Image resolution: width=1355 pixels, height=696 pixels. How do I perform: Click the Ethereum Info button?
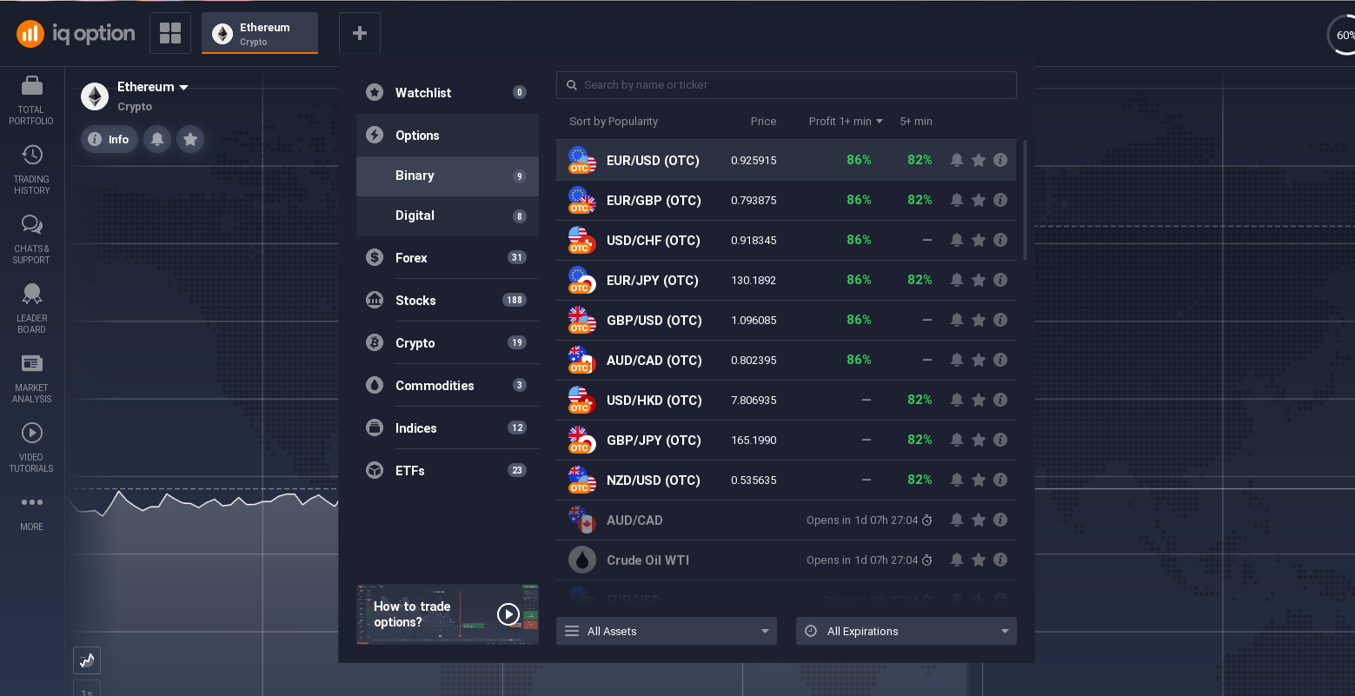(110, 139)
